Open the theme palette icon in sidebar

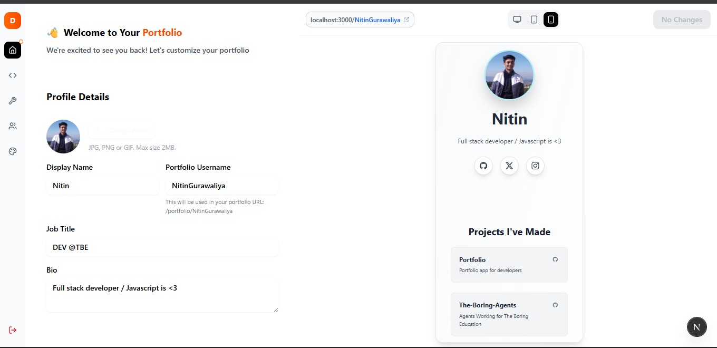coord(12,151)
